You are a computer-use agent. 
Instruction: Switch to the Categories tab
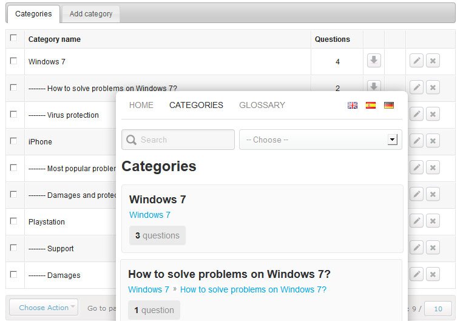click(33, 14)
